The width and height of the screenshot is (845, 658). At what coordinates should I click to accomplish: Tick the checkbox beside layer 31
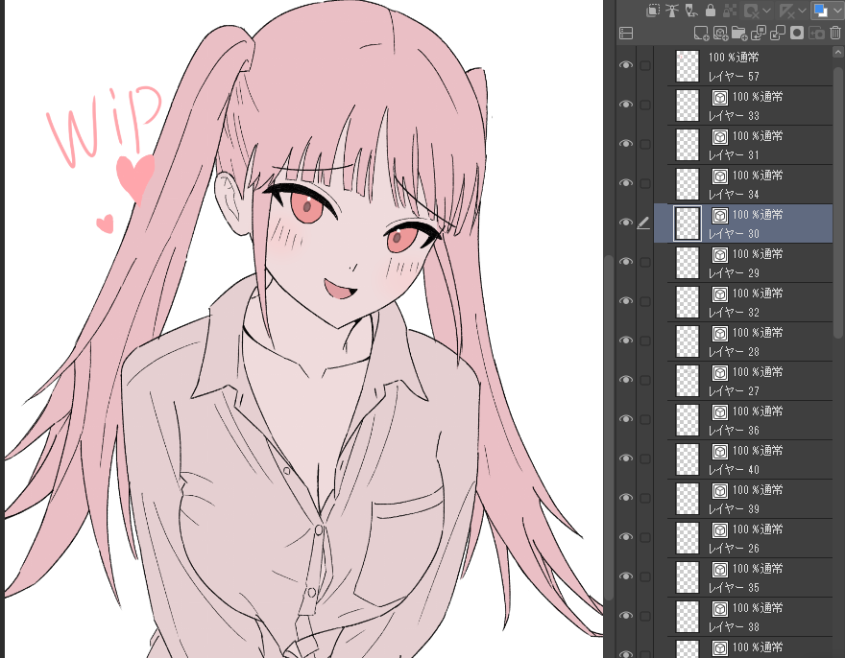[x=645, y=144]
